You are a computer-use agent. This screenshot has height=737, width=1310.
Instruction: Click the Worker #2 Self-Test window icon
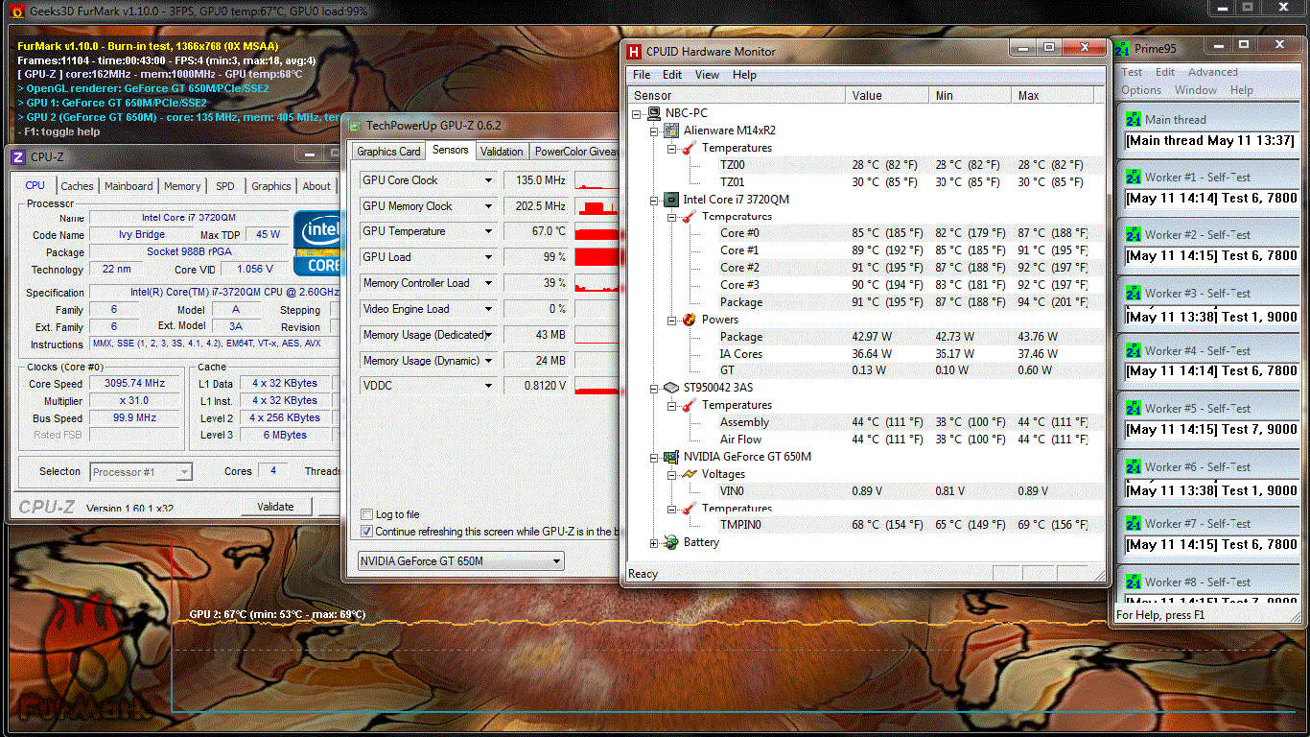(x=1134, y=235)
